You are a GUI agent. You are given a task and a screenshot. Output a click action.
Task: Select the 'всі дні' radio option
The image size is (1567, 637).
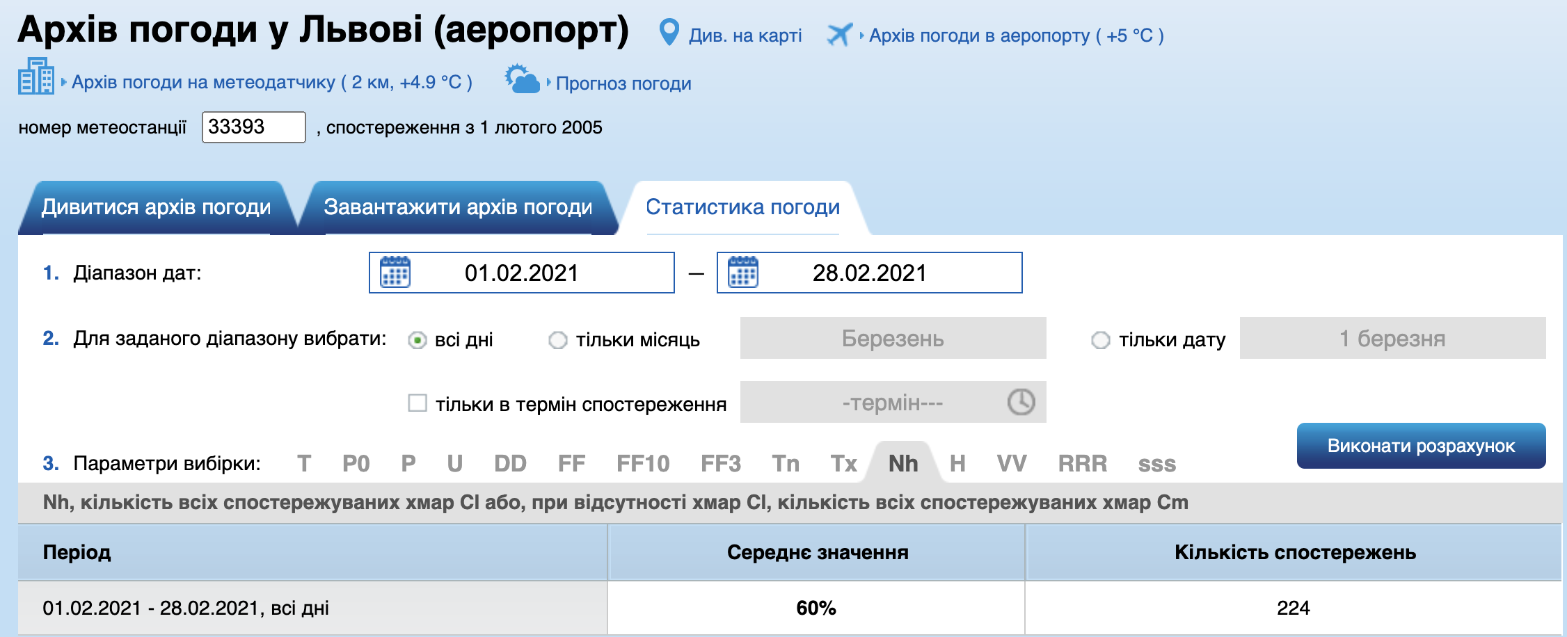click(417, 340)
